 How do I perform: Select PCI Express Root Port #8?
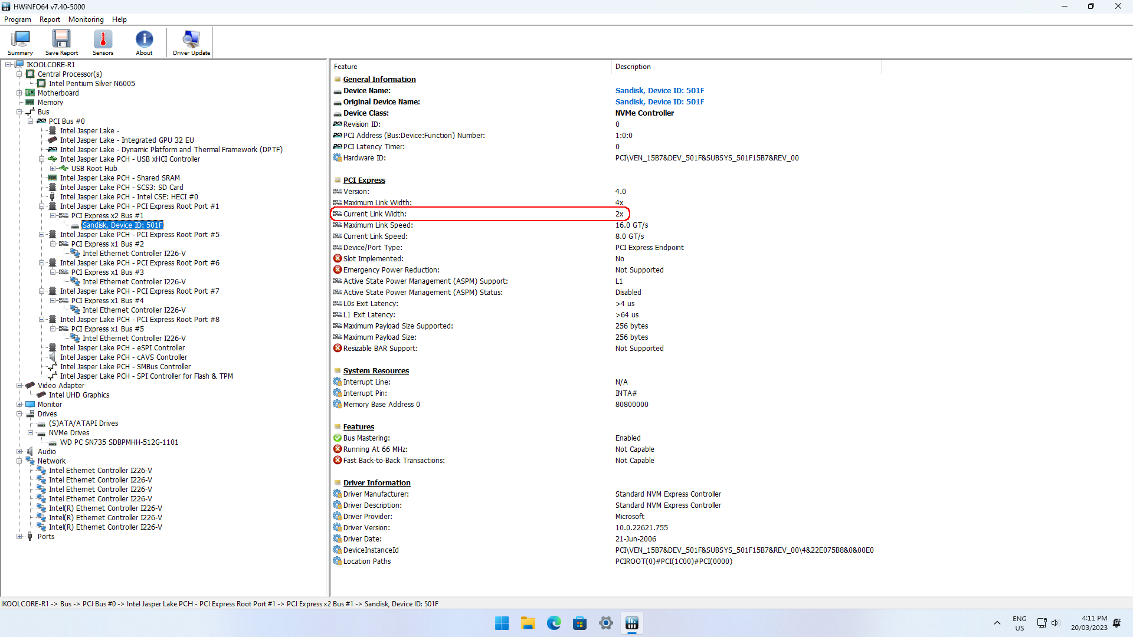pos(140,320)
